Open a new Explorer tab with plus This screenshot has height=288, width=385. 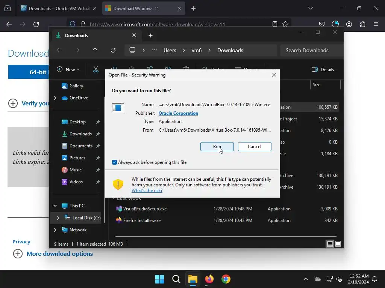click(150, 36)
